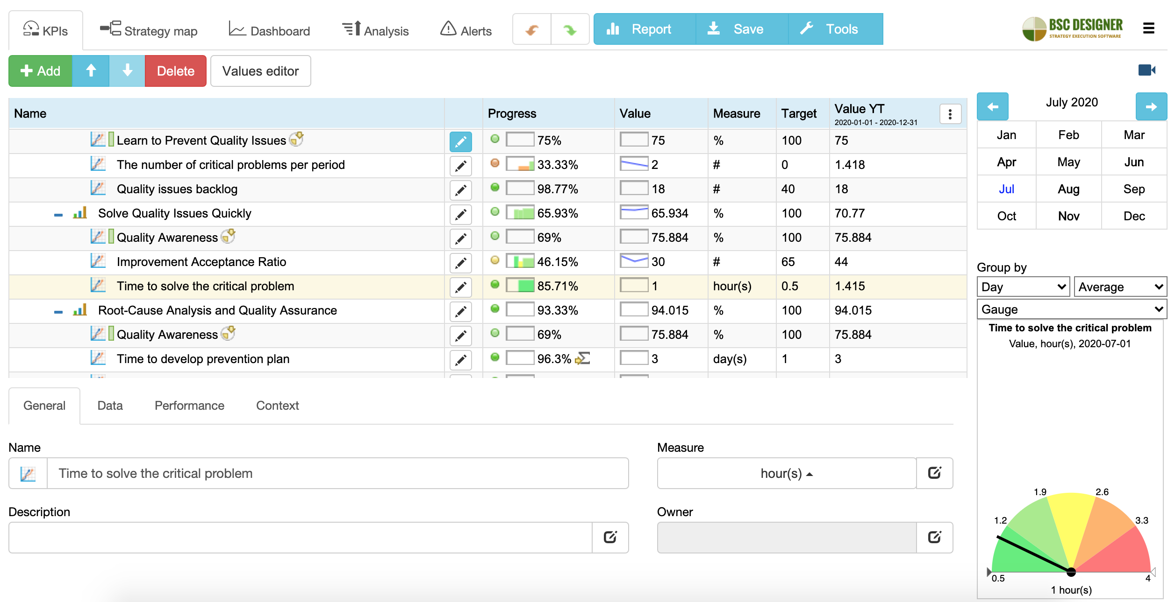Click the move-up arrow in the toolbar
The height and width of the screenshot is (602, 1175).
coord(91,71)
